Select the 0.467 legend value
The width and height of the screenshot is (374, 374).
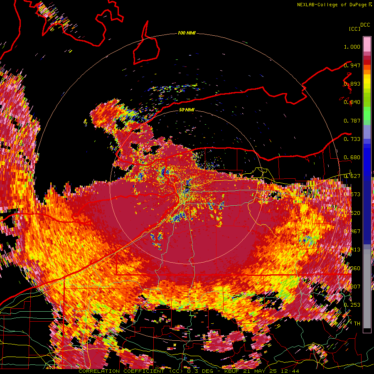point(352,231)
